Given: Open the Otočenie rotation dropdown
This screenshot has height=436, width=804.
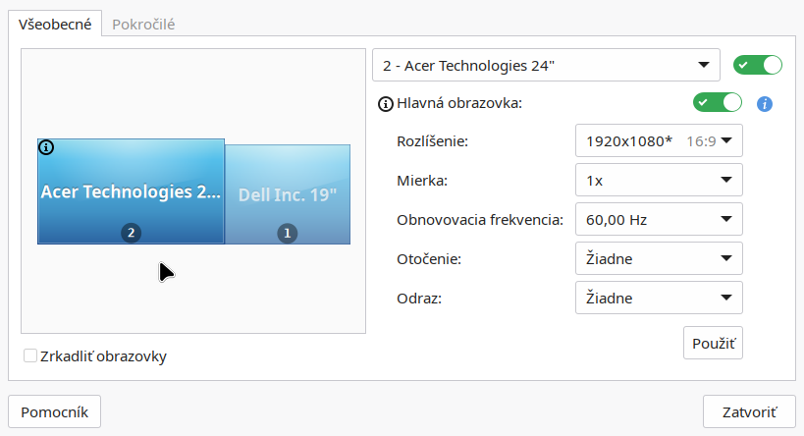Looking at the screenshot, I should tap(659, 258).
